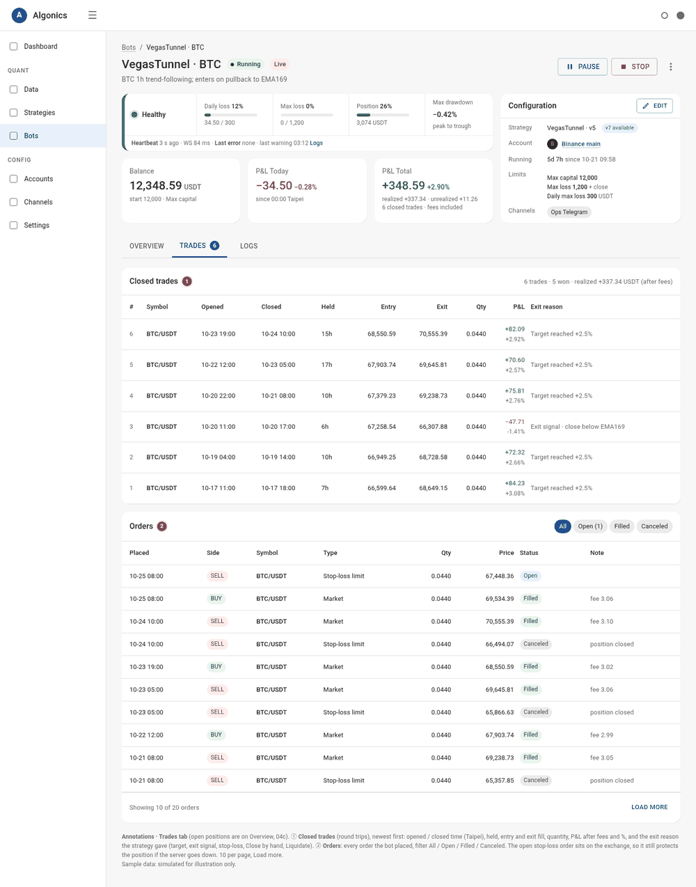
Task: Filter orders by Filled chip
Action: (x=622, y=526)
